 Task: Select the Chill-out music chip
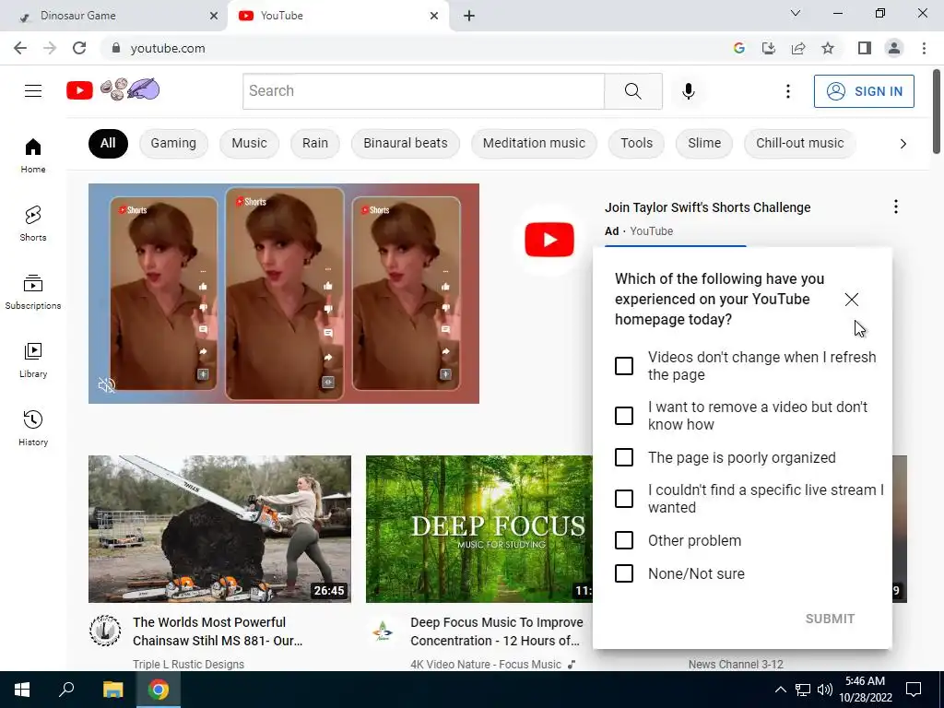pyautogui.click(x=799, y=143)
